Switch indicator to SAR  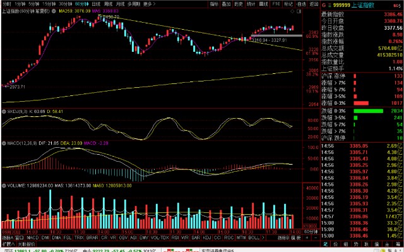pyautogui.click(x=196, y=237)
